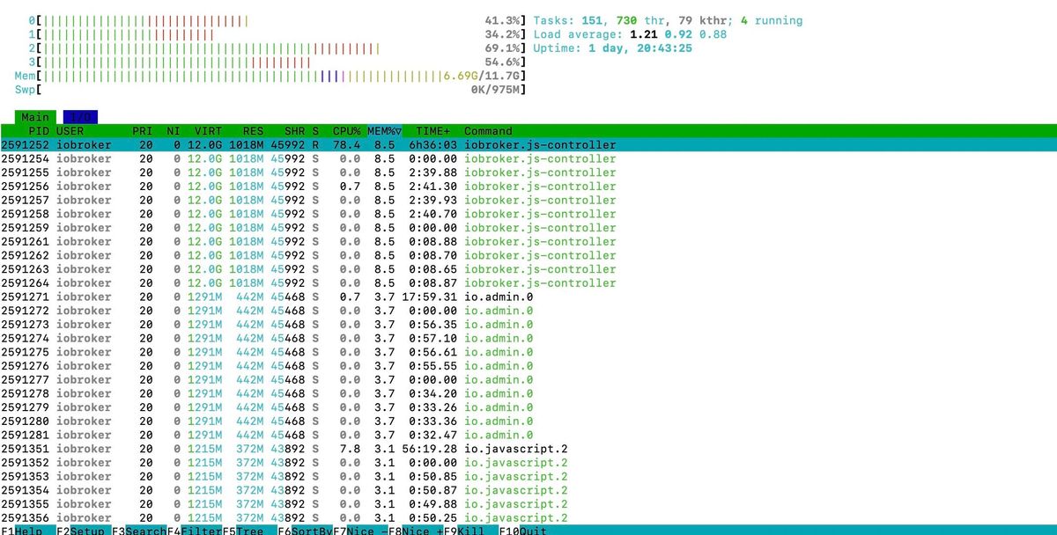Sort by the USER column header
The width and height of the screenshot is (1057, 535).
click(70, 131)
